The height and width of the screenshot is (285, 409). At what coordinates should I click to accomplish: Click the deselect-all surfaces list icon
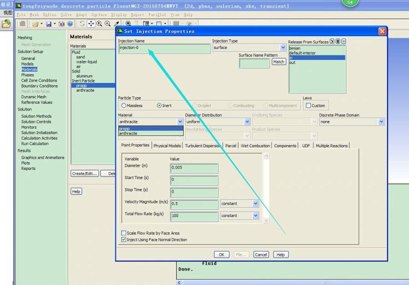click(x=344, y=41)
